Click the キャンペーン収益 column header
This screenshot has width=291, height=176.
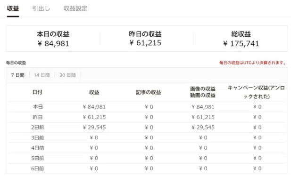[256, 92]
